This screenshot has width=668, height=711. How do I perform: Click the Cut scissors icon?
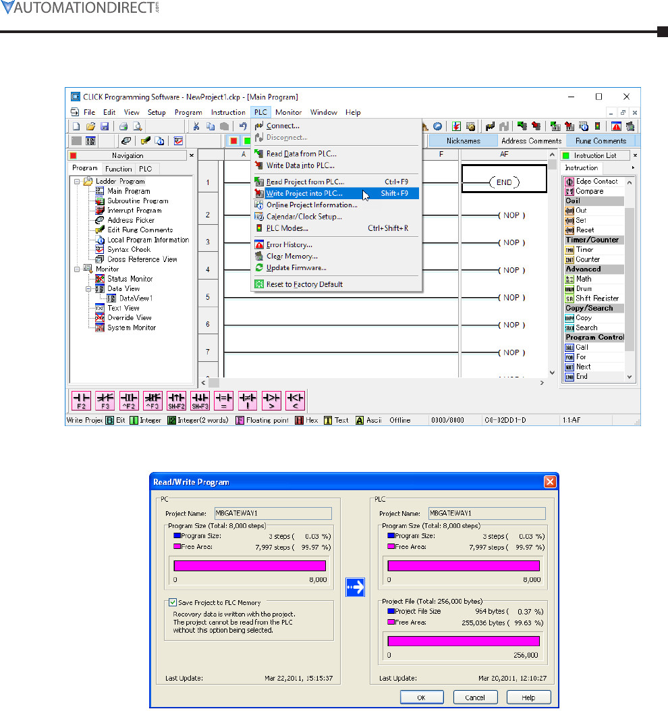coord(196,126)
